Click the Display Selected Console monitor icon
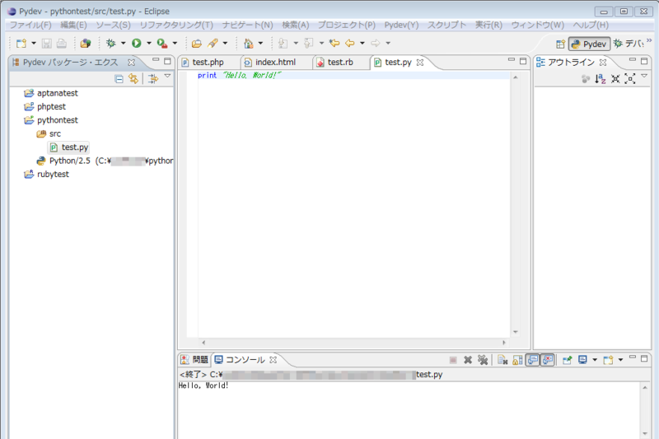The image size is (659, 439). (x=582, y=360)
